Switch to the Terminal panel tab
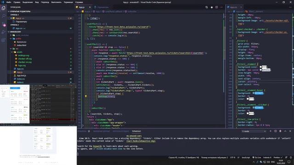This screenshot has height=165, width=294. 136,131
